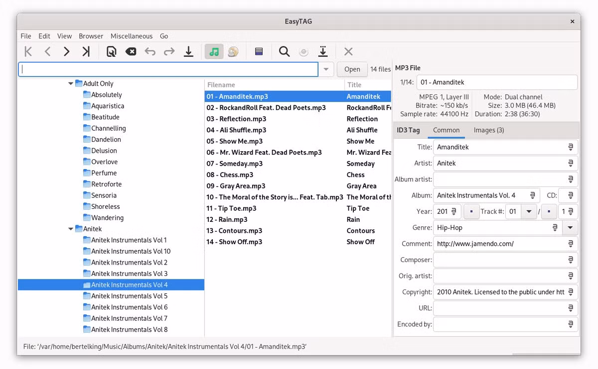Save files using the underlined down-arrow icon
The image size is (598, 369).
click(x=188, y=51)
